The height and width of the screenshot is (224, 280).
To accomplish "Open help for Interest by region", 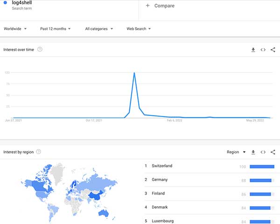I will click(38, 152).
